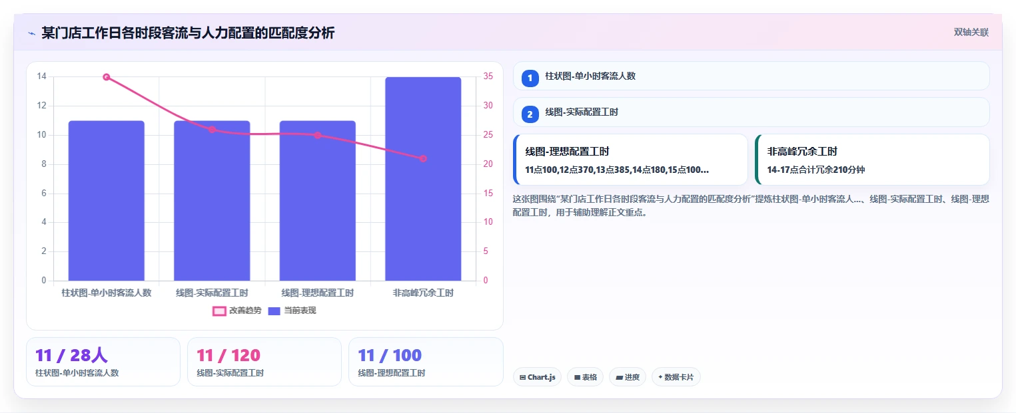Select the 11 / 28人 stat card
The image size is (1016, 413).
pyautogui.click(x=103, y=362)
